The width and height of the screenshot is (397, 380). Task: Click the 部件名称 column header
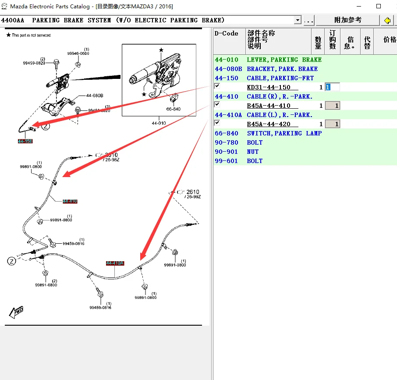(x=278, y=41)
